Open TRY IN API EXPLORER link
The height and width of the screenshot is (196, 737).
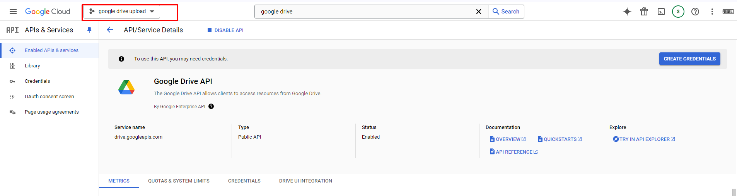pos(644,139)
